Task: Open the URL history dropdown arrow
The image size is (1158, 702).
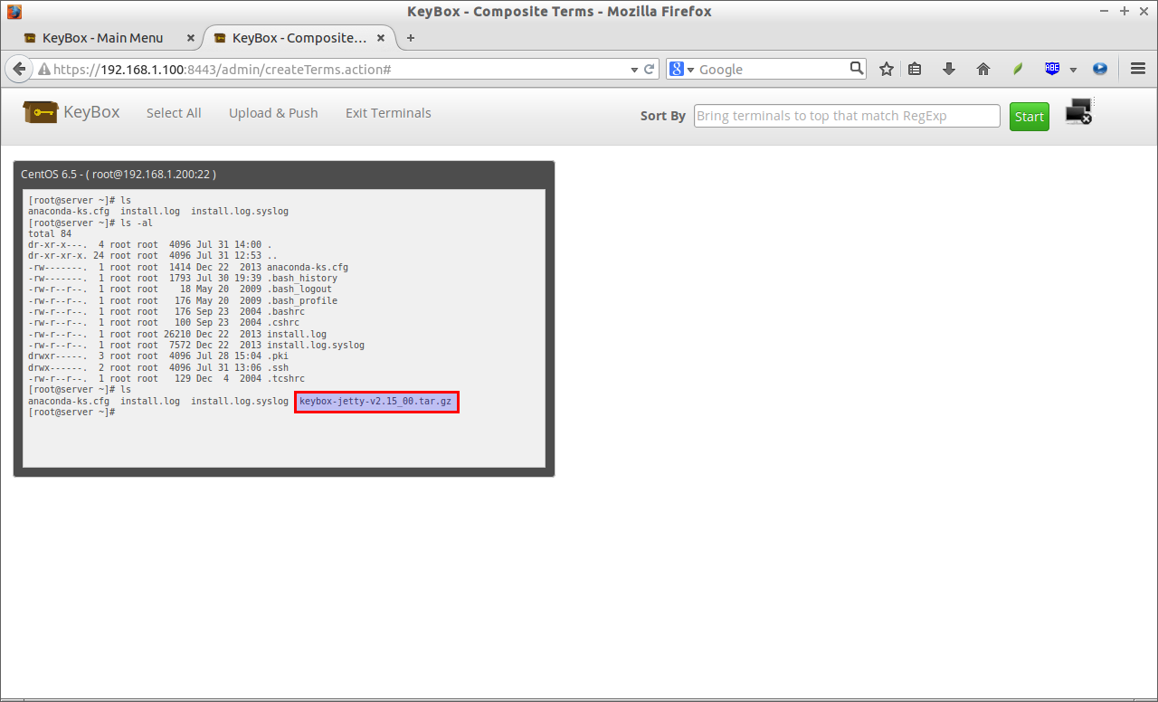Action: pyautogui.click(x=634, y=70)
